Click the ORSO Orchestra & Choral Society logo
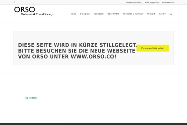This screenshot has height=125, width=187. [33, 11]
